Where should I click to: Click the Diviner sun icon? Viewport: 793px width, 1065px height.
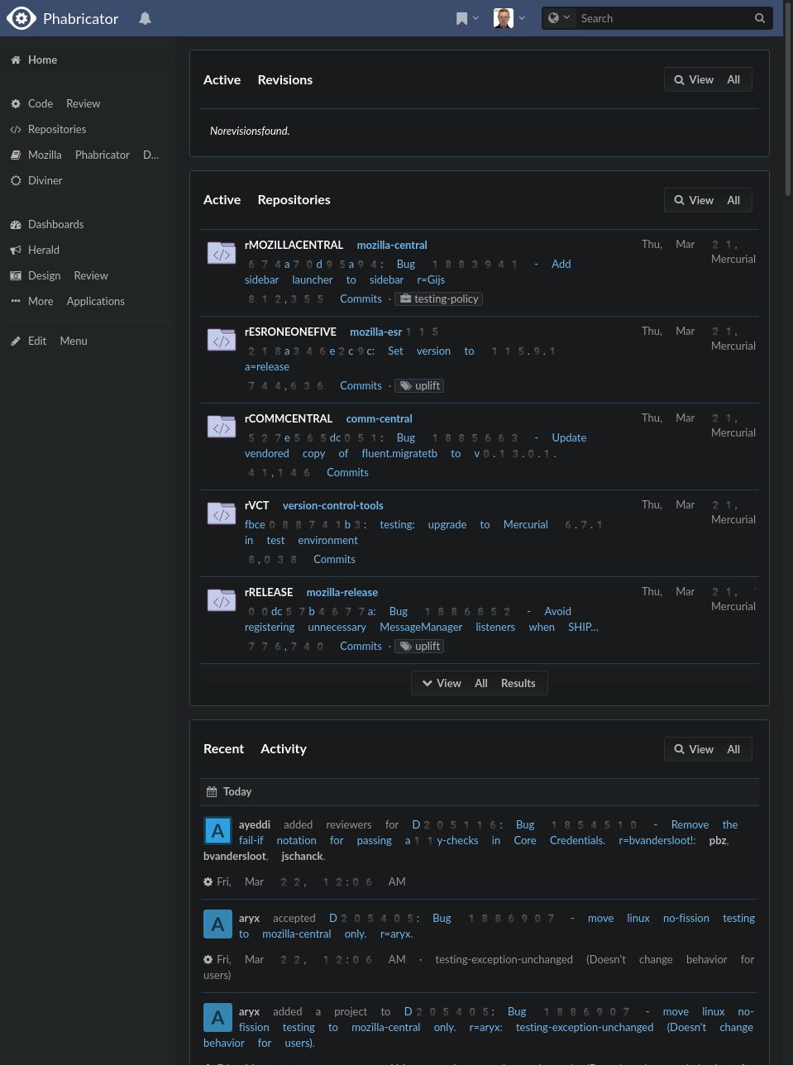coord(16,180)
